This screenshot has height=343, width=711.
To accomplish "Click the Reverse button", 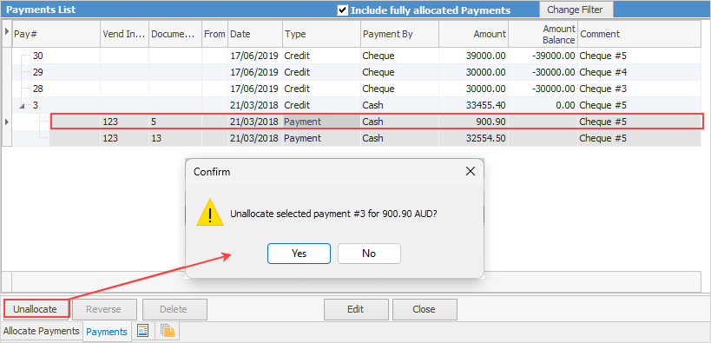I will point(104,309).
